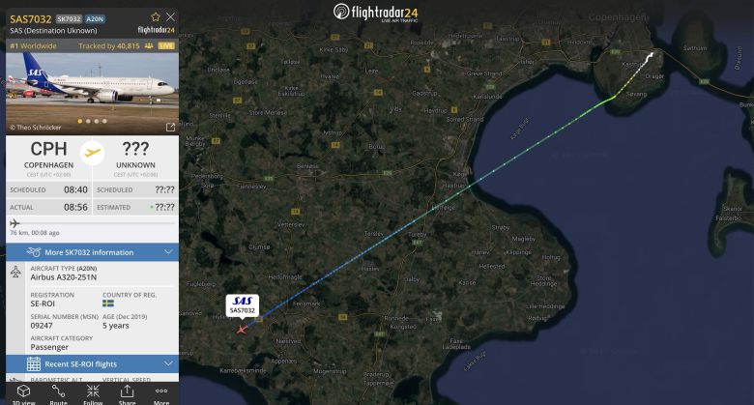754x405 pixels.
Task: Share this flight via Share icon
Action: [127, 394]
